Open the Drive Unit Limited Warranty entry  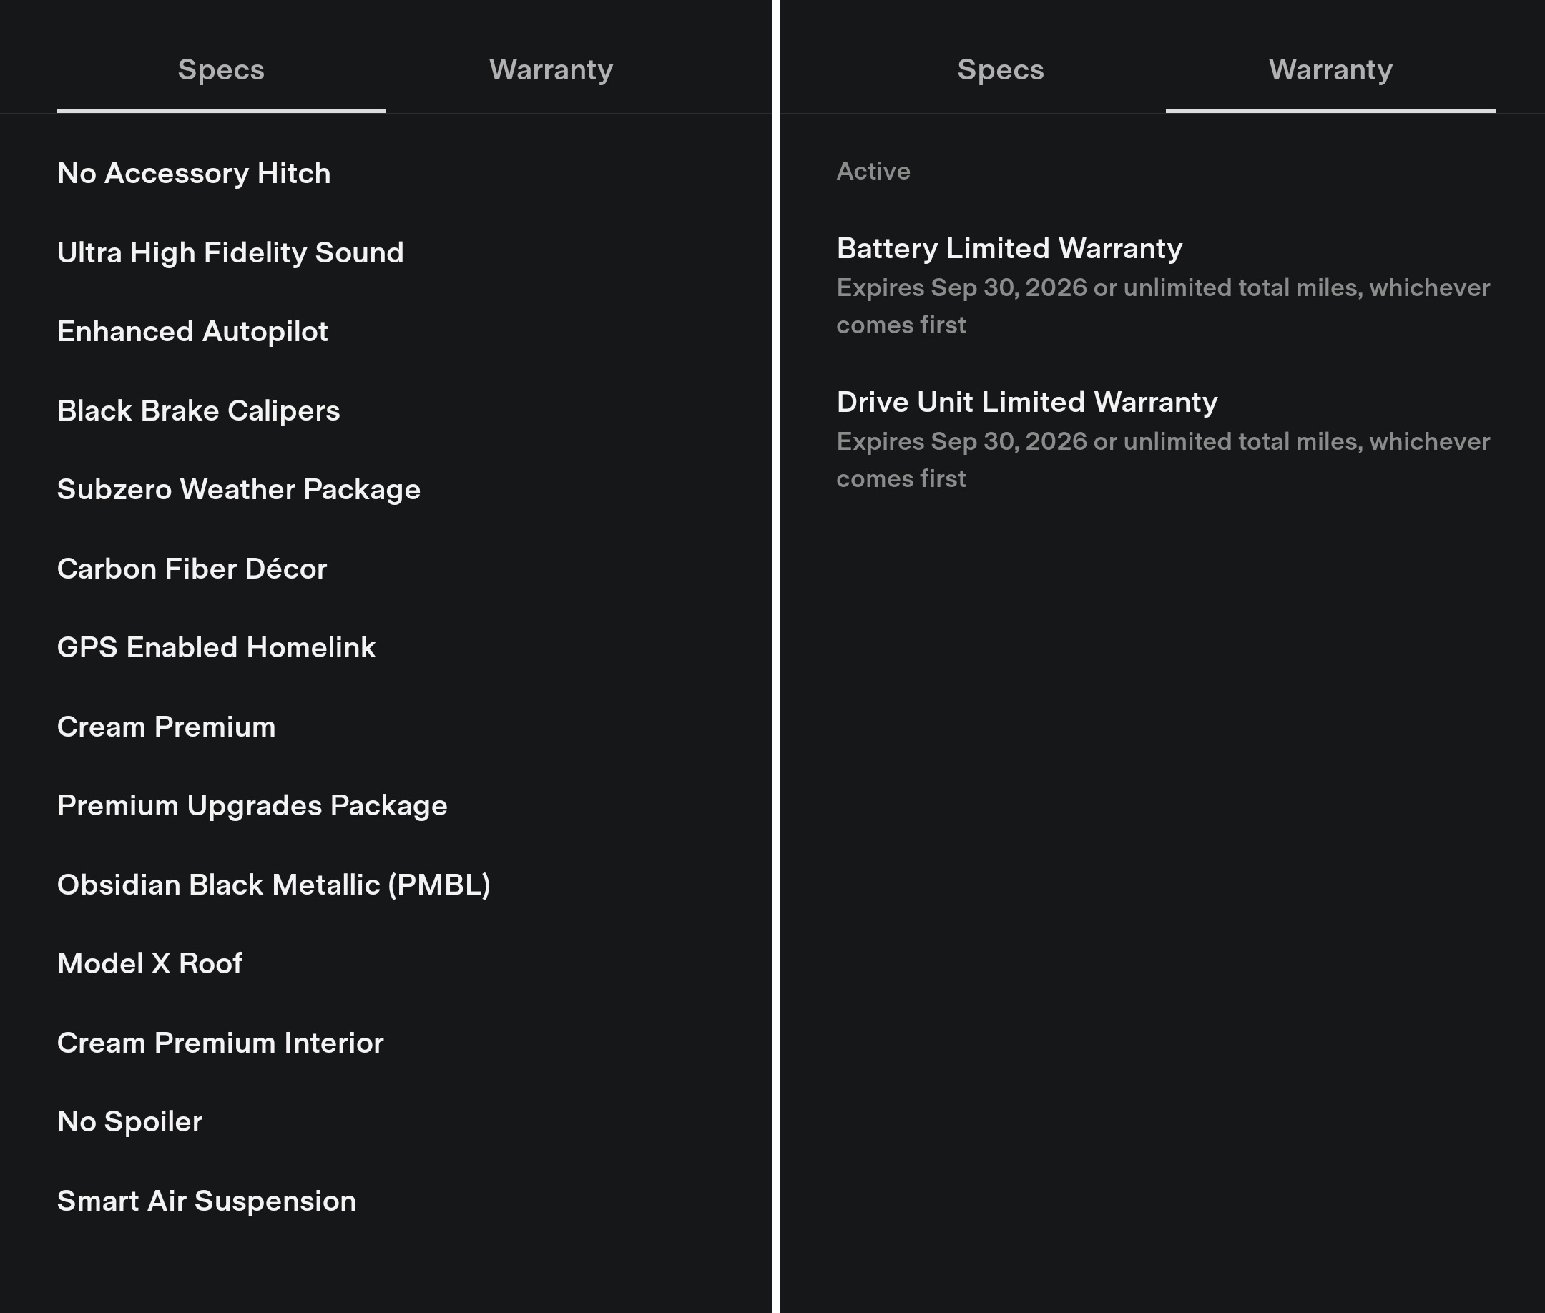(x=1026, y=402)
